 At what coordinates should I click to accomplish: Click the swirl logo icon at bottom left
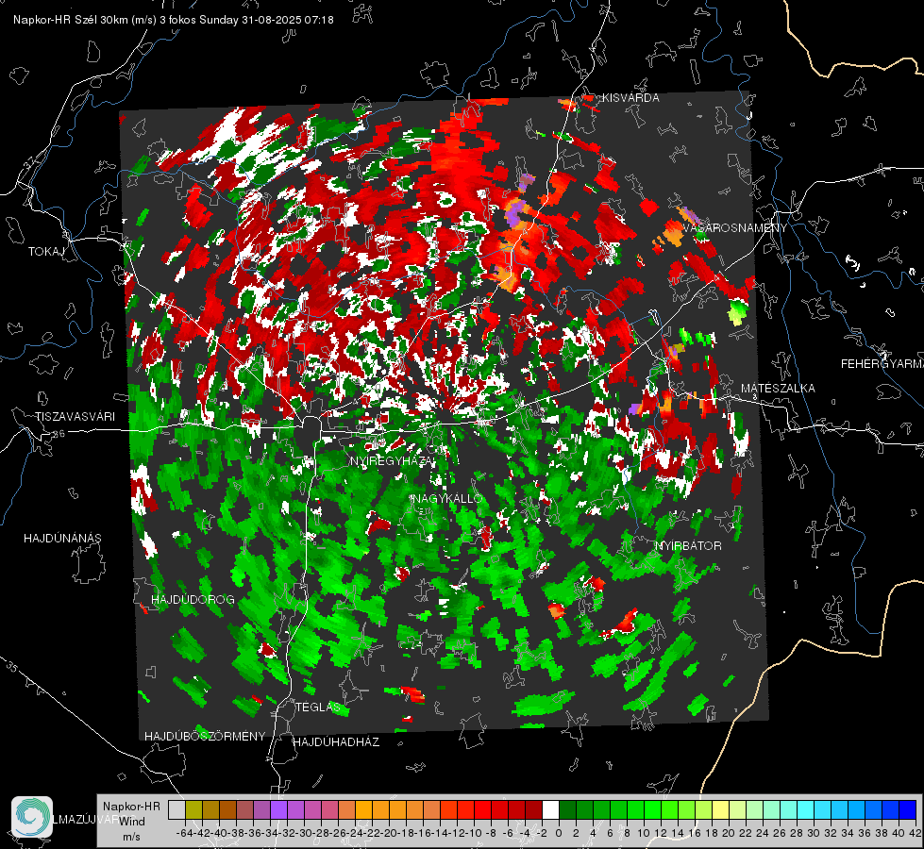tap(32, 817)
